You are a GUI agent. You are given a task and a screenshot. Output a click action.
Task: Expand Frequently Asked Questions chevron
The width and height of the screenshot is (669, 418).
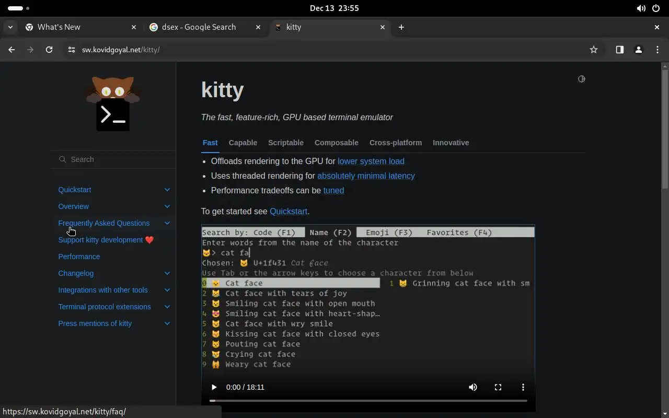(x=167, y=223)
